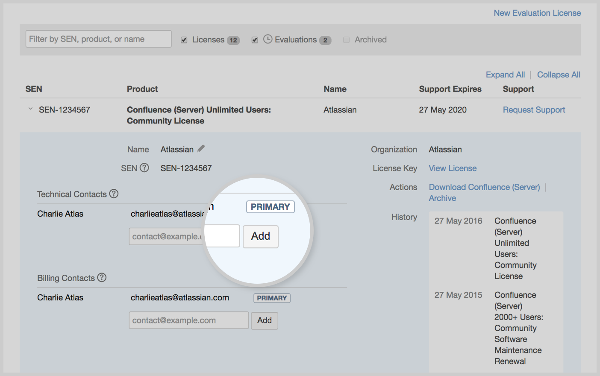The image size is (600, 376).
Task: Open View License link
Action: [453, 168]
